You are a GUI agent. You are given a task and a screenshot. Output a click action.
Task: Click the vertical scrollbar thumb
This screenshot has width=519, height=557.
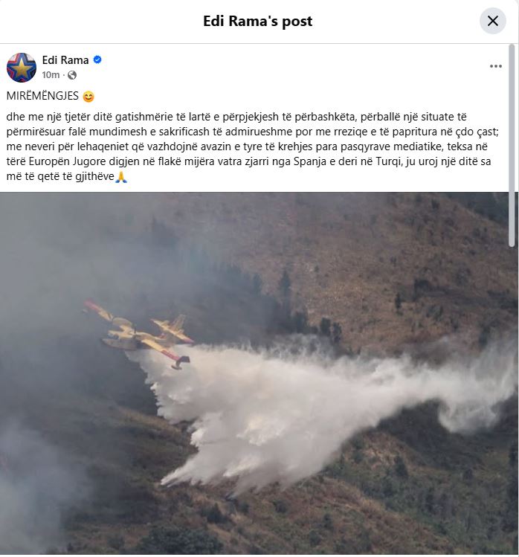(x=512, y=145)
